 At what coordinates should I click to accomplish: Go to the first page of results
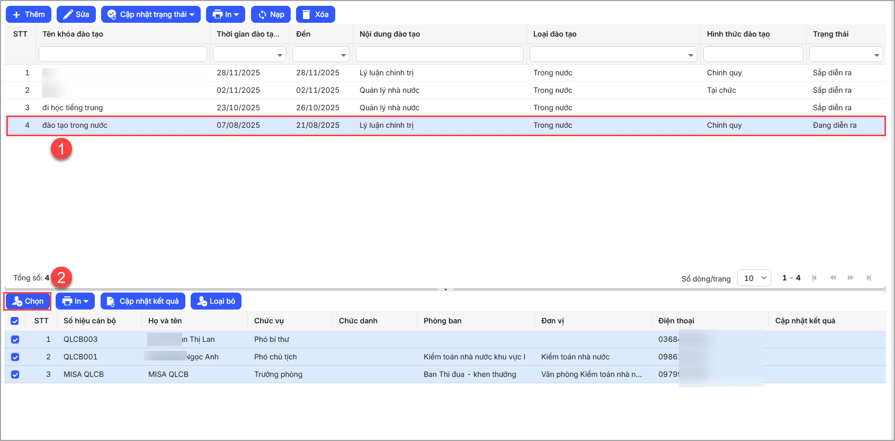815,278
